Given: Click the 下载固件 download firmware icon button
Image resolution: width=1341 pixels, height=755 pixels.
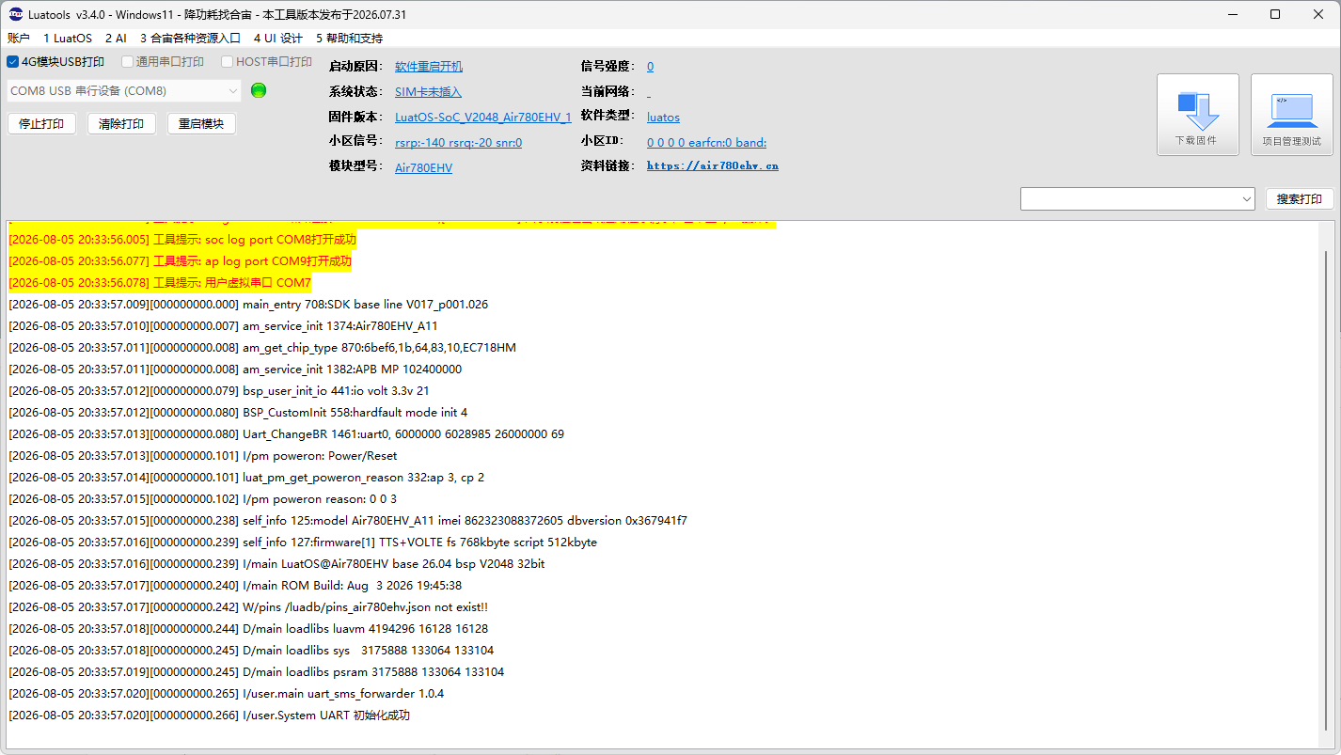Looking at the screenshot, I should (x=1197, y=115).
